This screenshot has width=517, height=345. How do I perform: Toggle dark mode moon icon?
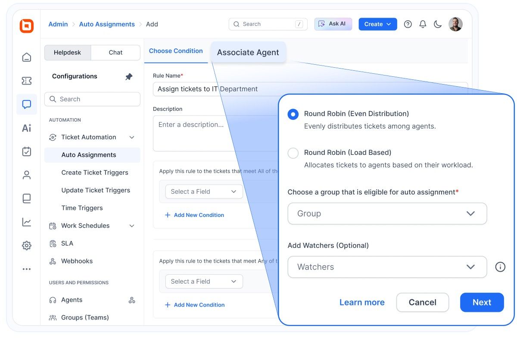[438, 24]
